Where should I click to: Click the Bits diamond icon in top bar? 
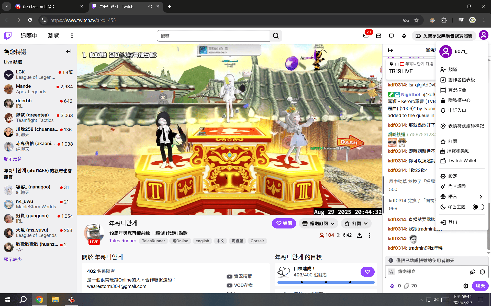[404, 36]
